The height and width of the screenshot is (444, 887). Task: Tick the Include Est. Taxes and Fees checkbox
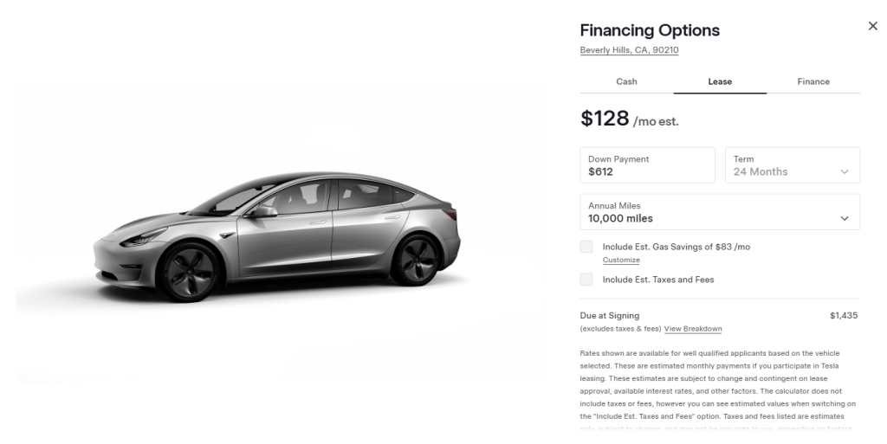(586, 280)
